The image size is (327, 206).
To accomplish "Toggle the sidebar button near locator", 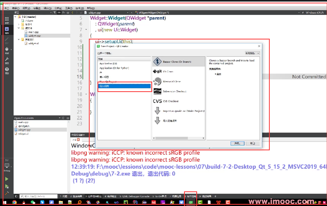I will click(x=16, y=196).
